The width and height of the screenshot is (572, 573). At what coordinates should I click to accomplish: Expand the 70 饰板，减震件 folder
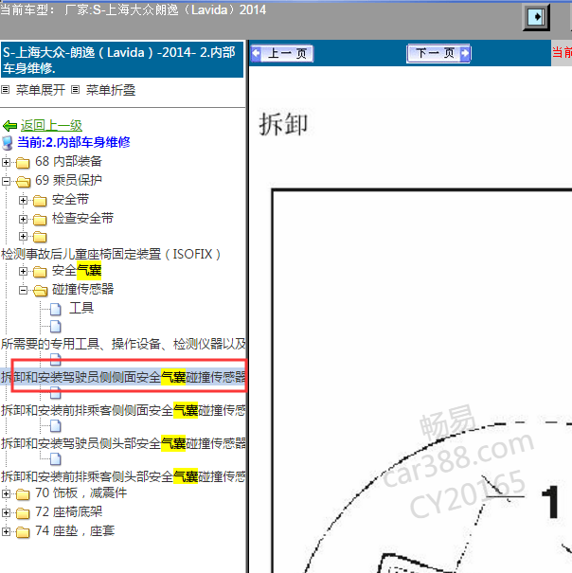pos(6,493)
